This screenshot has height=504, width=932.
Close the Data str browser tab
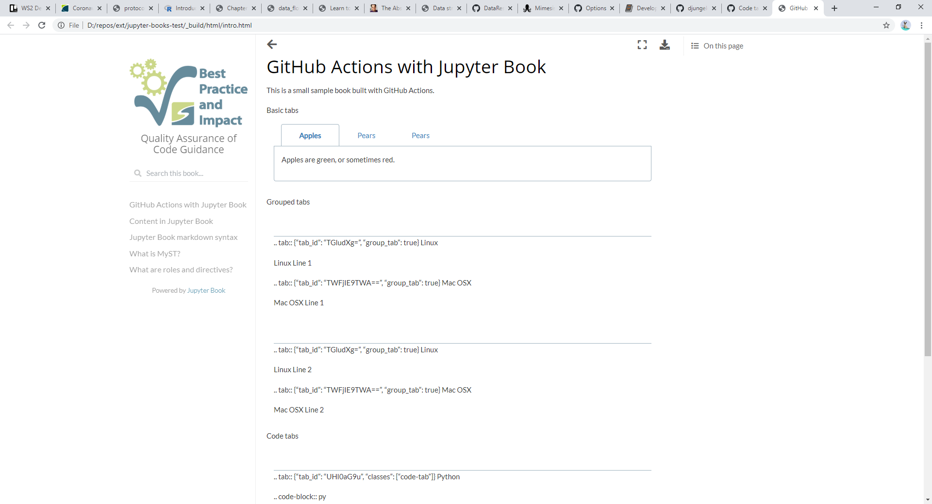coord(459,8)
